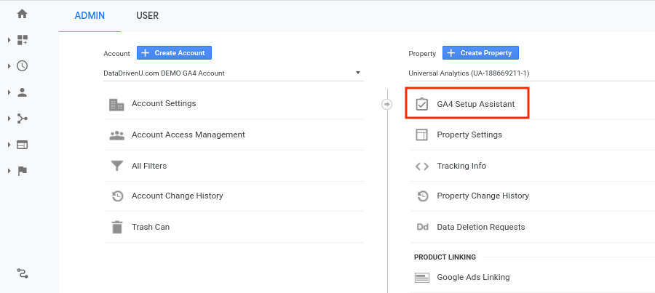Click the circular arrow between Account and Property columns

coord(387,105)
